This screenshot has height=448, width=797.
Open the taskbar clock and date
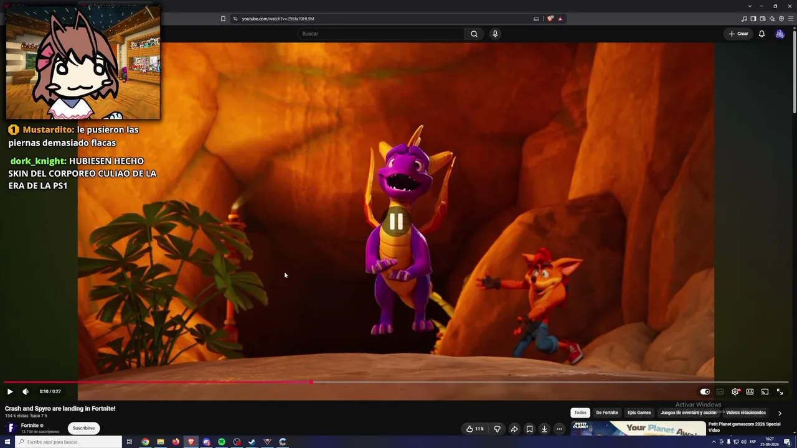(x=770, y=442)
